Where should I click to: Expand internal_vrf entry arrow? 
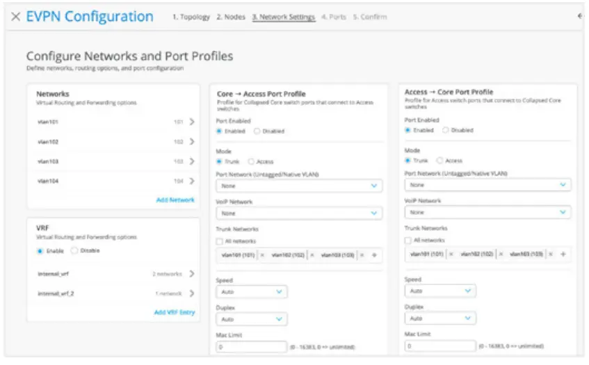[191, 274]
